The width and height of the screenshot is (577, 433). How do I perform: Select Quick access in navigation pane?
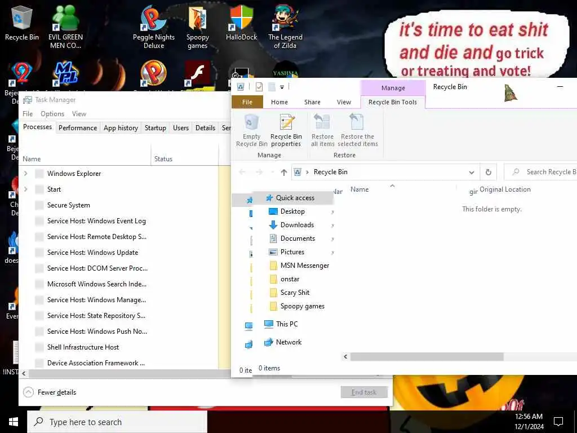tap(295, 198)
